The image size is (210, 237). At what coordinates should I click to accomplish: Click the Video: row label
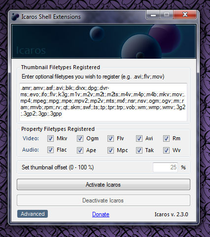point(31,138)
